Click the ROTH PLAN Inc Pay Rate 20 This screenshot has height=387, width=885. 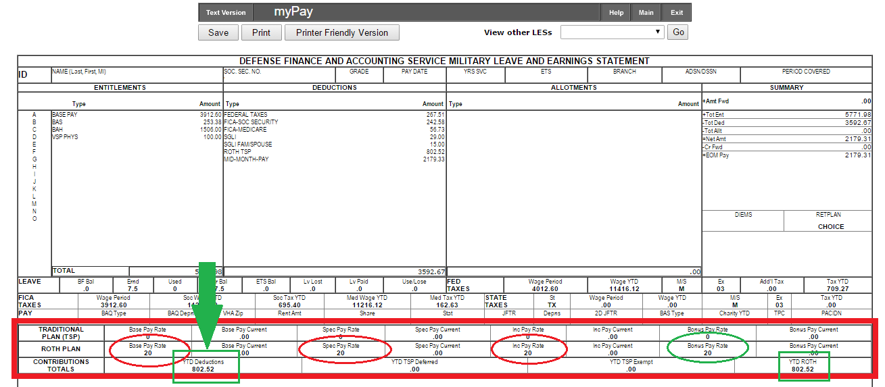pos(528,353)
